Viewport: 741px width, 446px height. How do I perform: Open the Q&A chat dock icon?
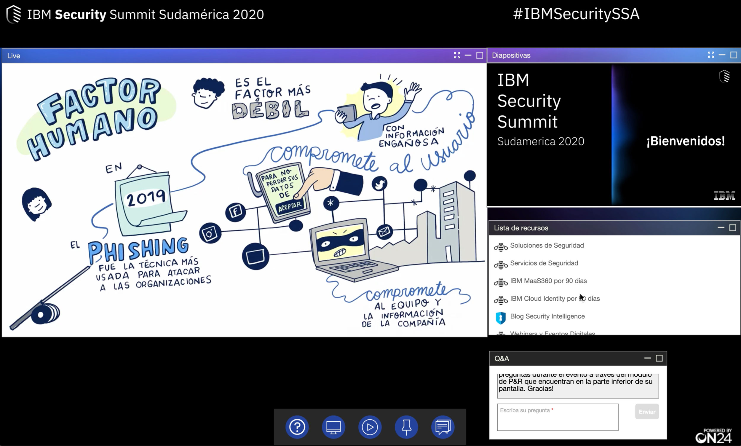pyautogui.click(x=443, y=427)
